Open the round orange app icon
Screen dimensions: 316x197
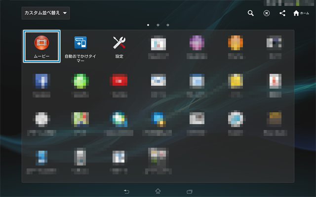tap(236, 44)
